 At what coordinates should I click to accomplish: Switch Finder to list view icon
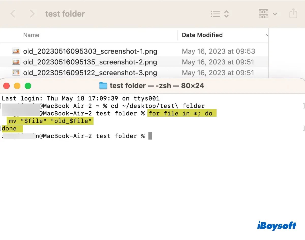point(215,14)
